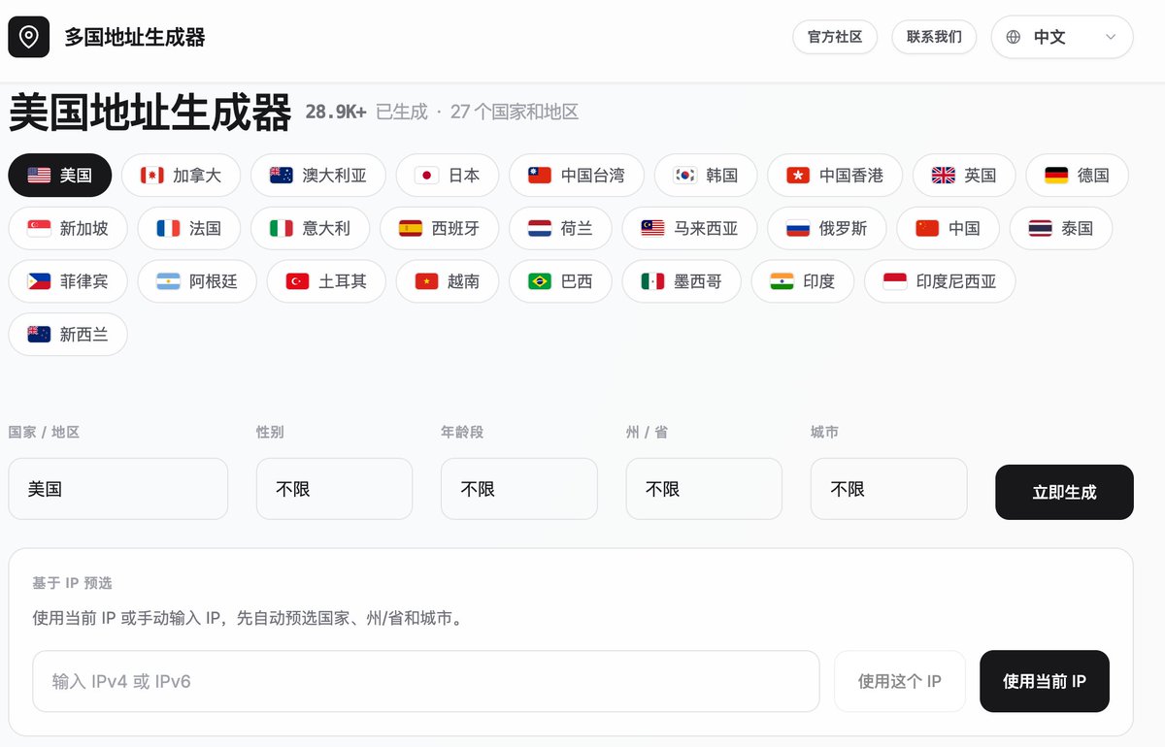Click the 多国地址生成器 site title

click(x=135, y=37)
